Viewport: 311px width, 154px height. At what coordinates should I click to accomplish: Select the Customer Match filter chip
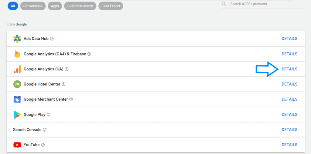coord(80,6)
